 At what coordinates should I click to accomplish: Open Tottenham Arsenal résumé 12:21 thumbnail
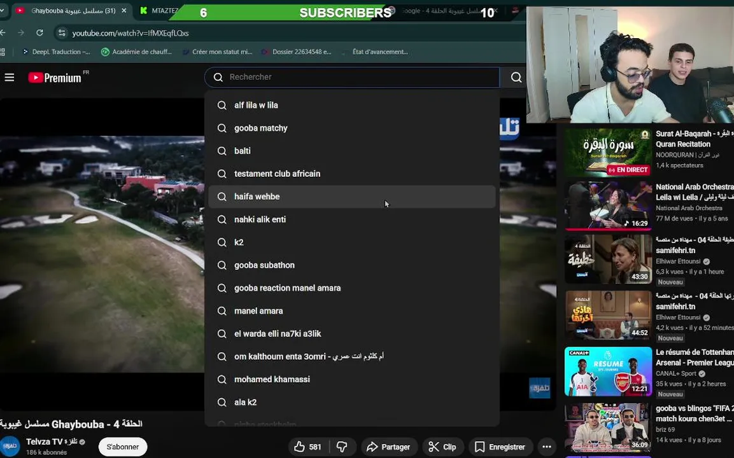point(608,371)
